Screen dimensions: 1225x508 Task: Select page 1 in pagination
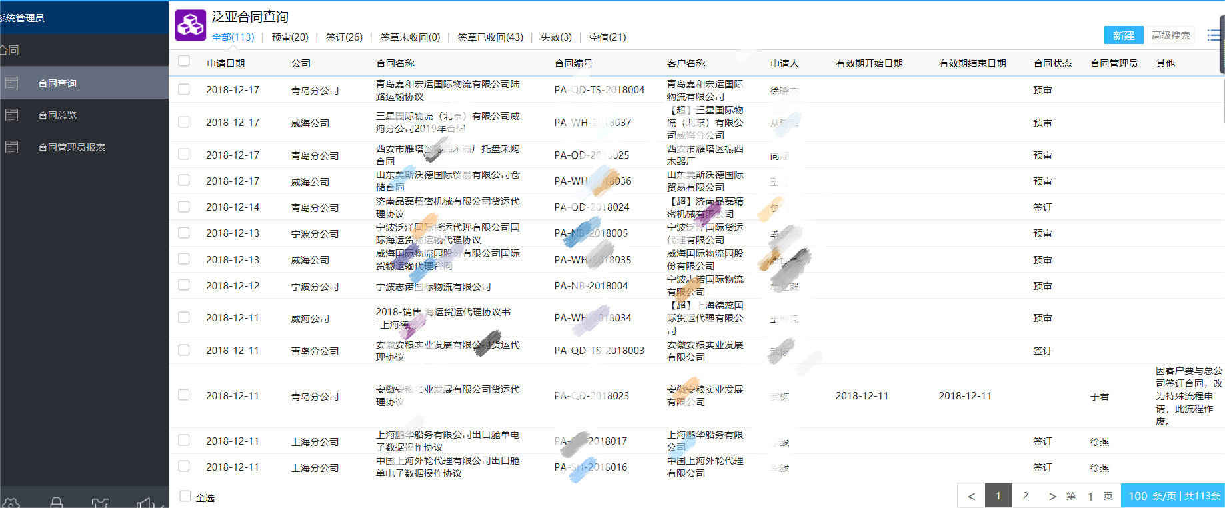[998, 496]
